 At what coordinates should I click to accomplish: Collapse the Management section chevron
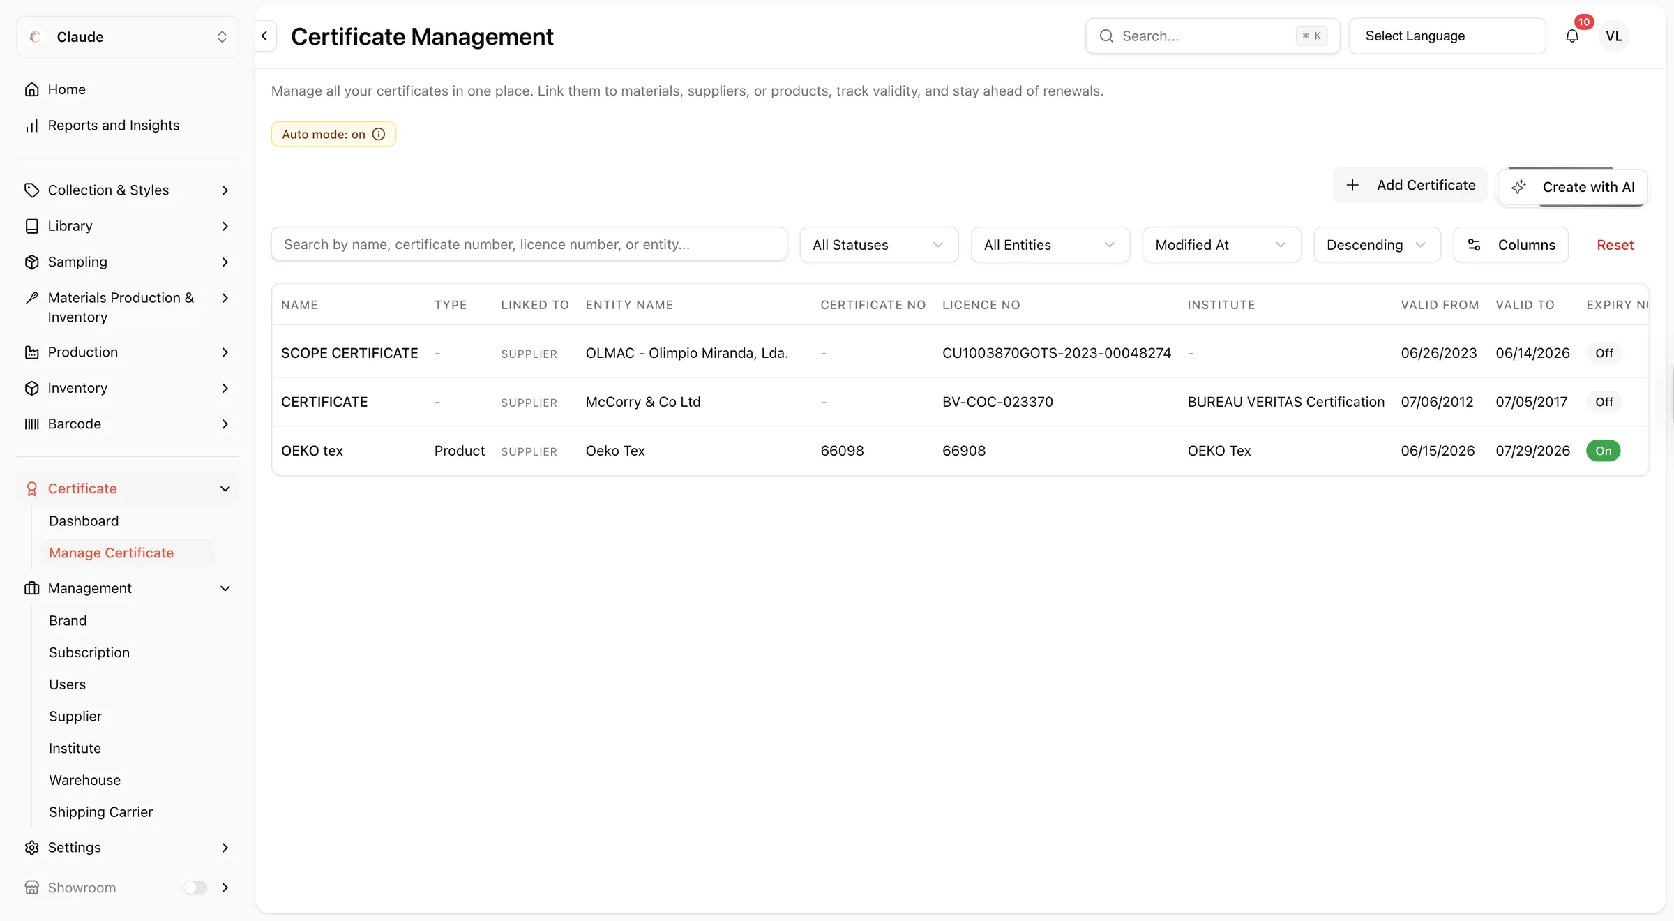coord(225,588)
